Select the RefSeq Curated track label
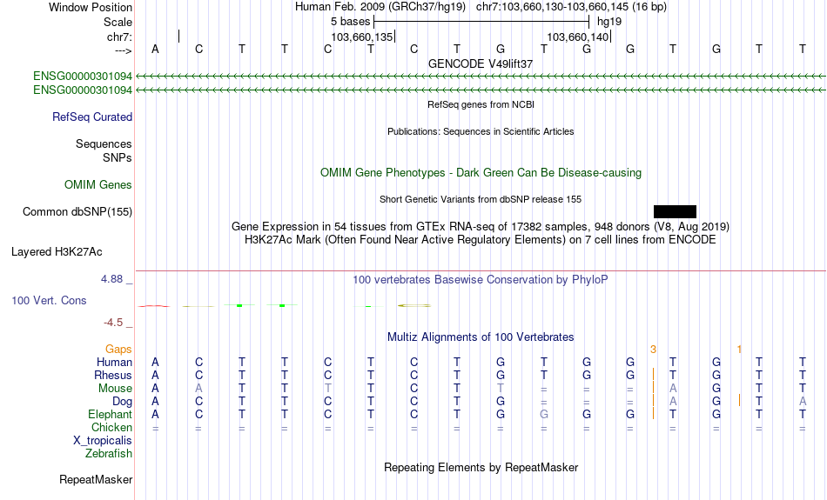The height and width of the screenshot is (500, 827). 92,117
